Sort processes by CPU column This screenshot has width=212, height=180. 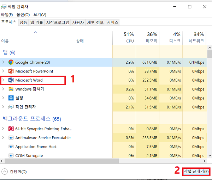[124, 38]
